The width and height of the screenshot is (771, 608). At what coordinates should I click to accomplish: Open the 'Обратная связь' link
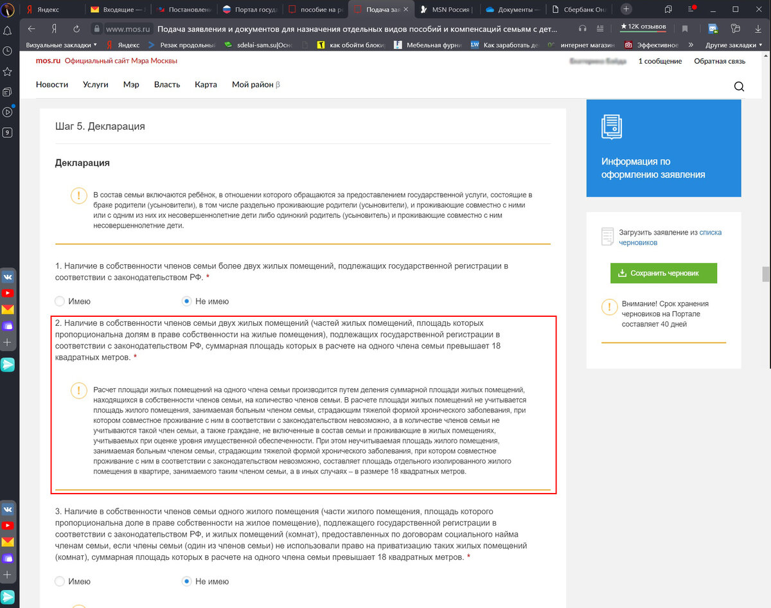tap(720, 61)
